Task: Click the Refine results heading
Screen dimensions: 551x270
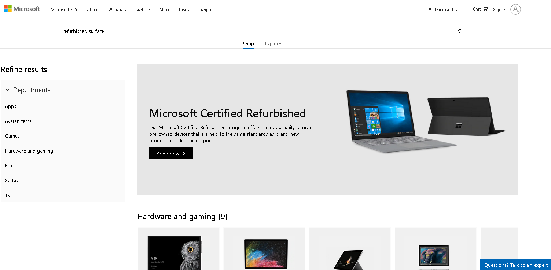Action: pyautogui.click(x=24, y=70)
